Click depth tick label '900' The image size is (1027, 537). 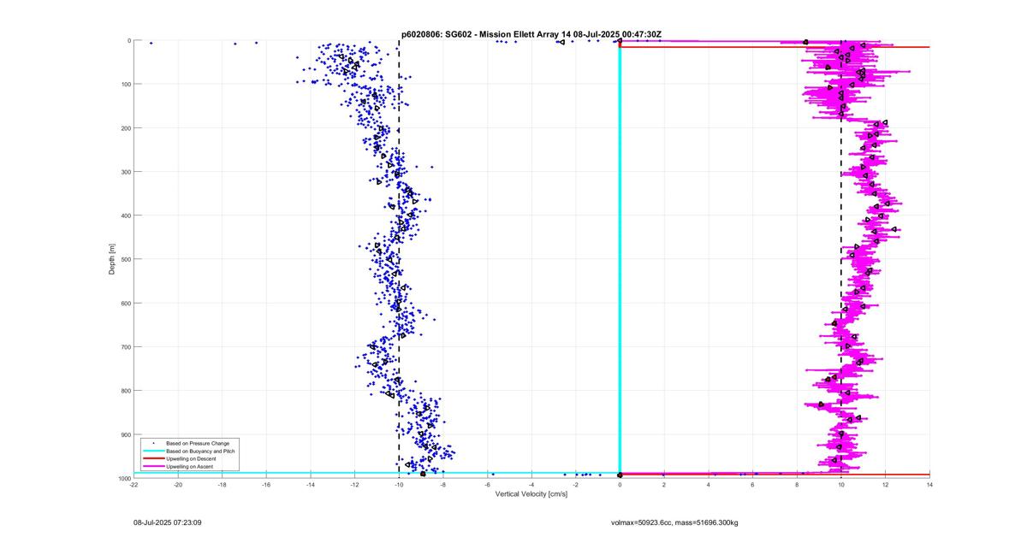(125, 434)
